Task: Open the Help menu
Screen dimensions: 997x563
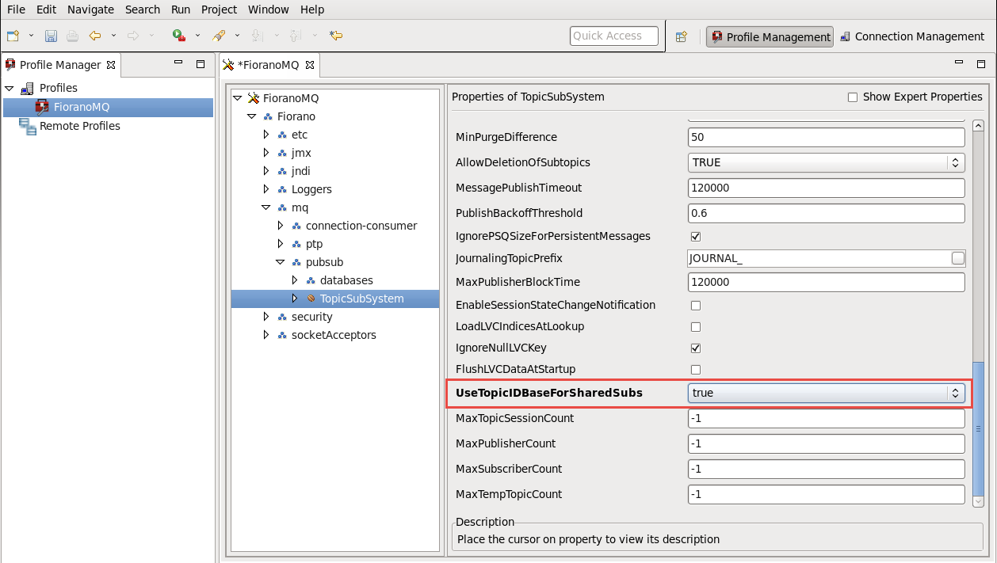Action: click(312, 10)
